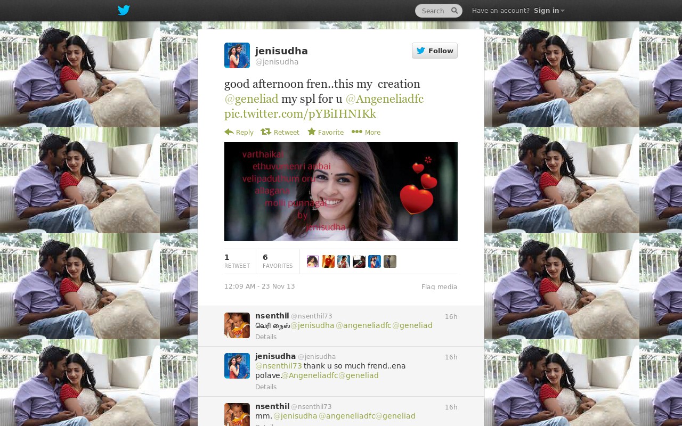Click the jenisudha display name in tweet header

281,51
